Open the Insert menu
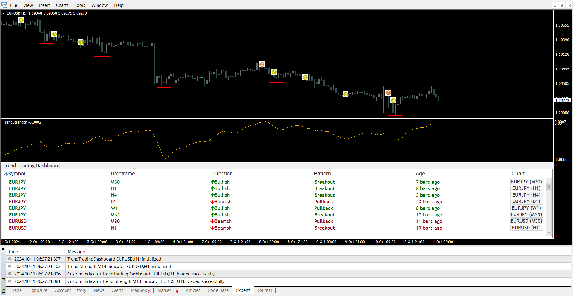Image resolution: width=573 pixels, height=296 pixels. click(x=44, y=5)
